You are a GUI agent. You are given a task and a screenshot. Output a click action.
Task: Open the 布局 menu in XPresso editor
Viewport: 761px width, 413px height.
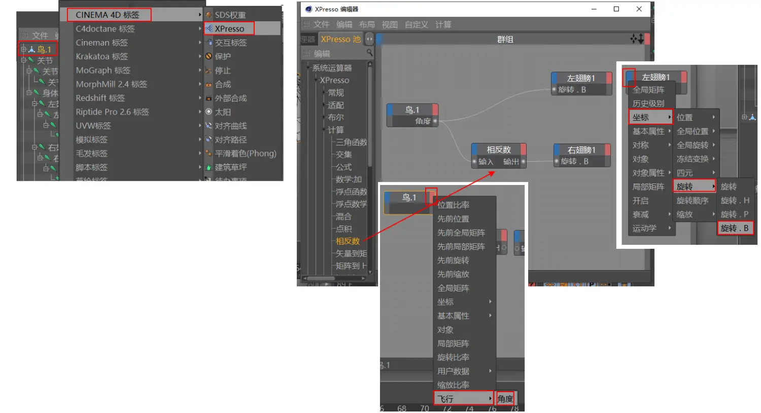pyautogui.click(x=367, y=24)
